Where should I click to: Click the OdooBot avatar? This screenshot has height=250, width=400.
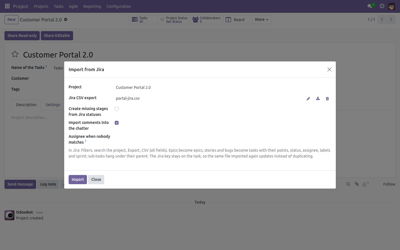pos(9,215)
